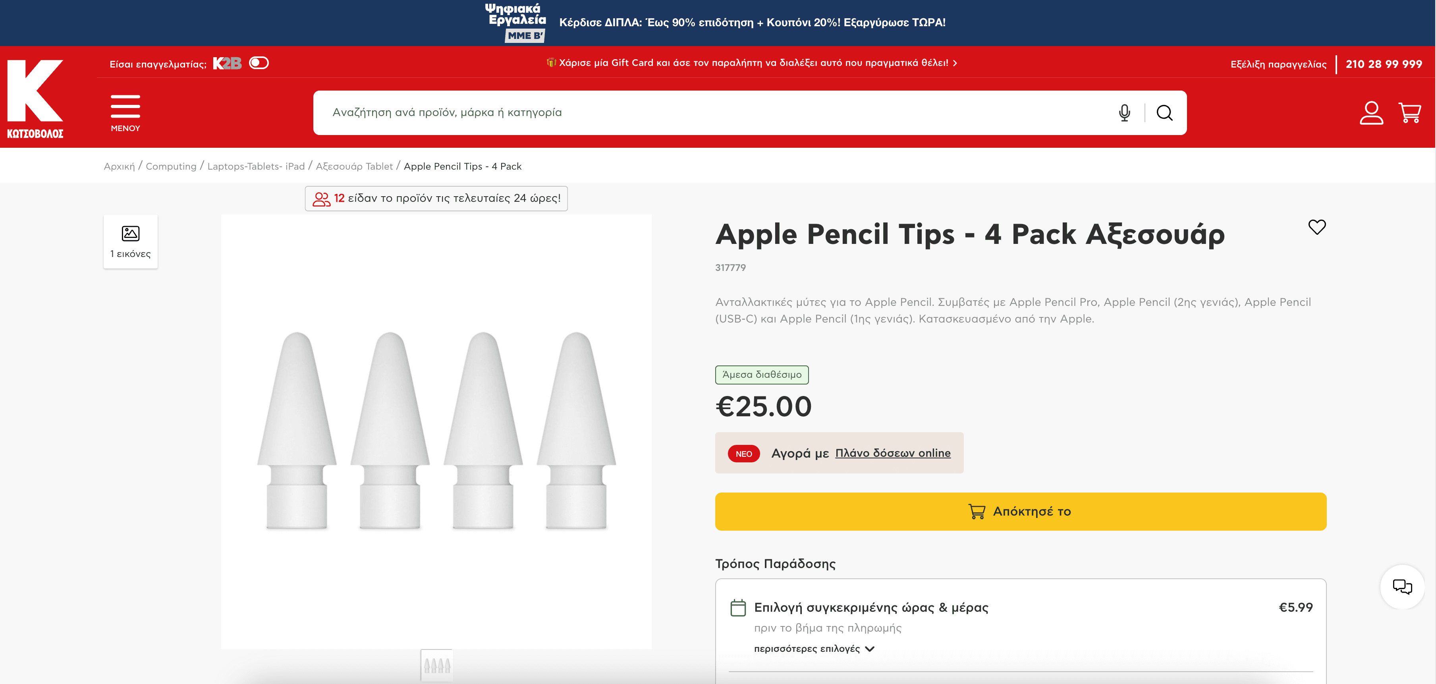Open the shopping cart icon
This screenshot has height=684, width=1436.
pos(1409,112)
